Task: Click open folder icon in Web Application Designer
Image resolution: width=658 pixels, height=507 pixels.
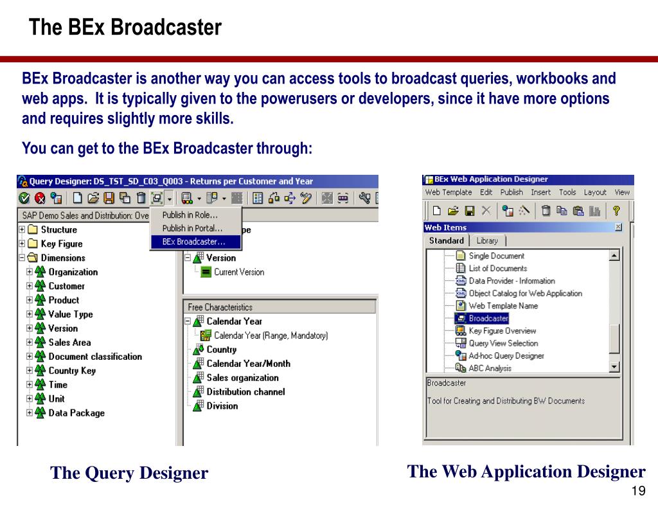Action: click(x=453, y=211)
